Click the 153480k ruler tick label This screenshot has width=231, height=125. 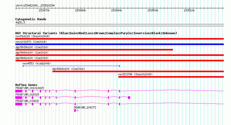[80, 10]
